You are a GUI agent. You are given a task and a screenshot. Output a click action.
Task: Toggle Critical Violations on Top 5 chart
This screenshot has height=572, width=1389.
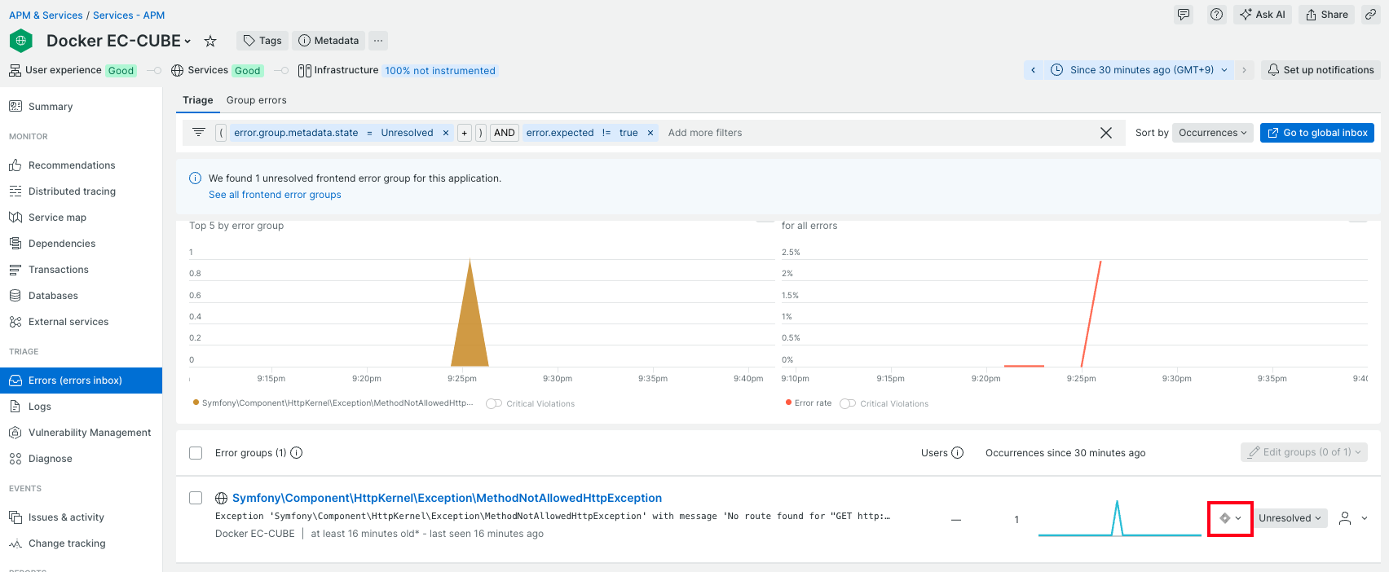(x=494, y=403)
